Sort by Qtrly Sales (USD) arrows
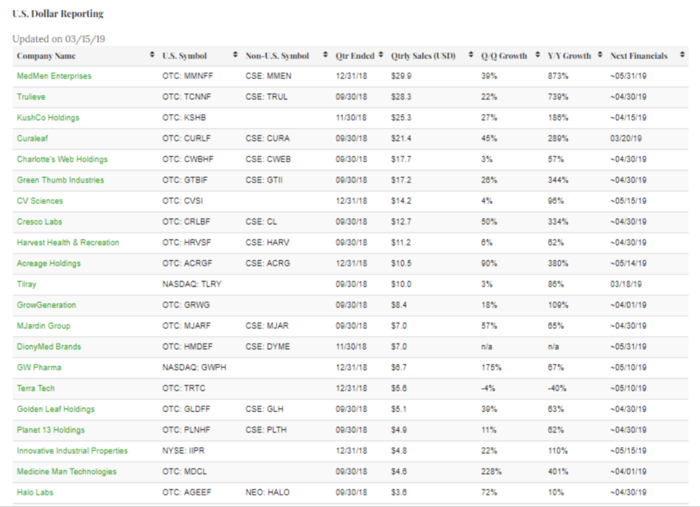Viewport: 700px width, 507px height. 471,55
